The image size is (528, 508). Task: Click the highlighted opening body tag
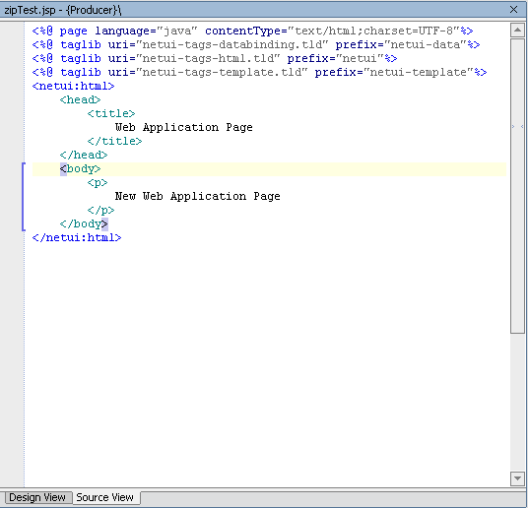pos(80,169)
